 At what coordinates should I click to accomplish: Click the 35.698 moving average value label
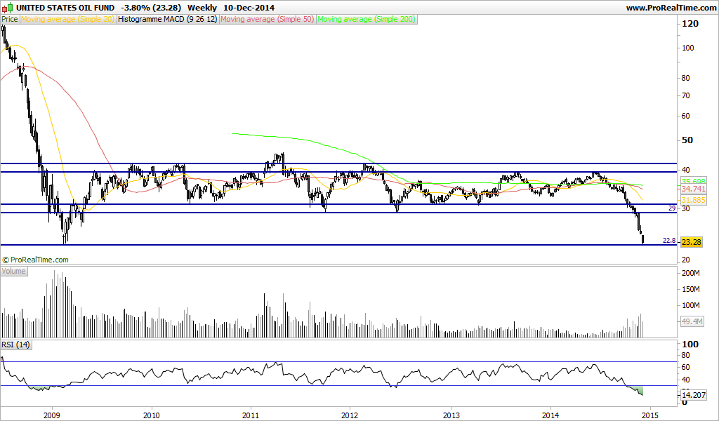coord(693,180)
